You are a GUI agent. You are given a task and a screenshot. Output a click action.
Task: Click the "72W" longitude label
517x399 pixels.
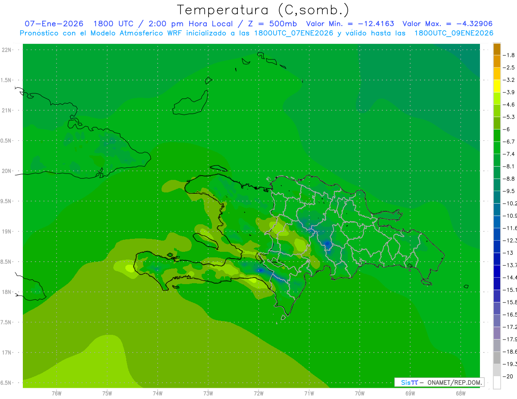(258, 393)
